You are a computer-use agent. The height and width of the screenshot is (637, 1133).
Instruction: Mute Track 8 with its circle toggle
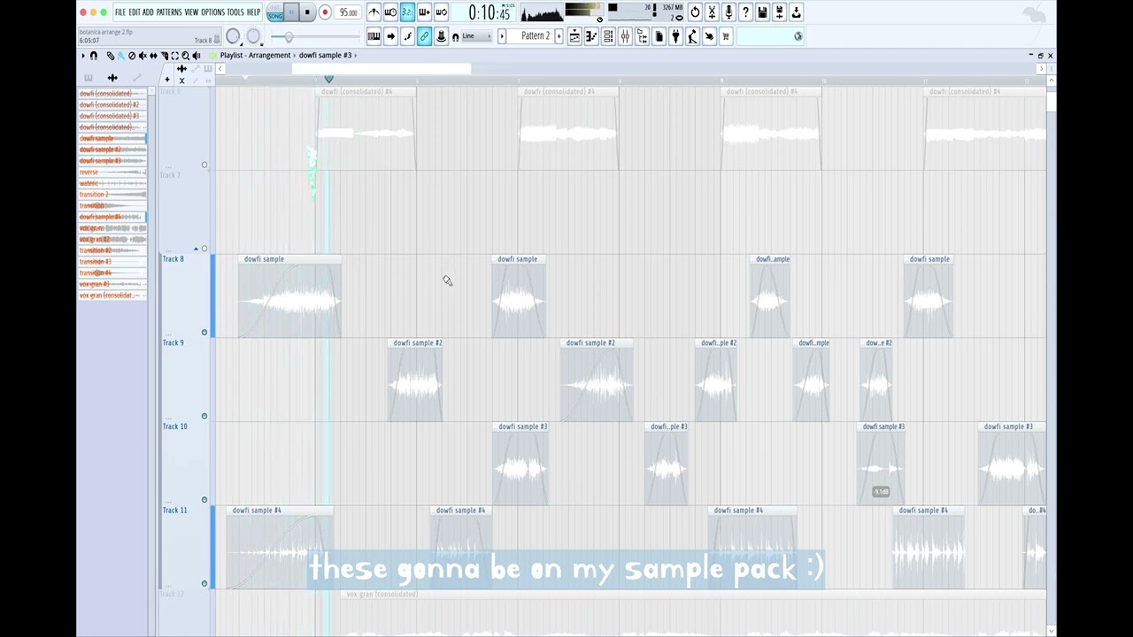204,333
